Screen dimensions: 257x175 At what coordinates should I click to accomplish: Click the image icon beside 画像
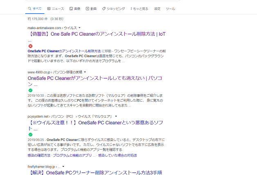71,9
